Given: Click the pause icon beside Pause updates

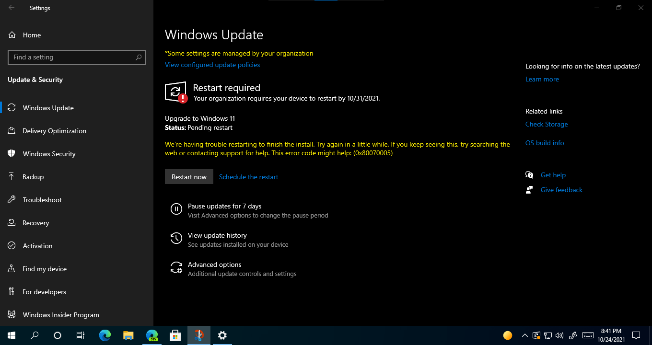Looking at the screenshot, I should (176, 209).
